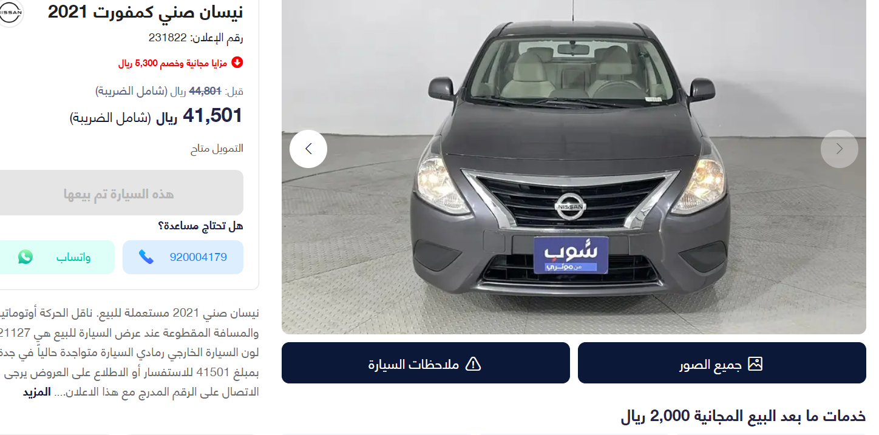Click the car title نيسان صني كمفورت 2021
Image resolution: width=879 pixels, height=435 pixels.
pyautogui.click(x=146, y=12)
